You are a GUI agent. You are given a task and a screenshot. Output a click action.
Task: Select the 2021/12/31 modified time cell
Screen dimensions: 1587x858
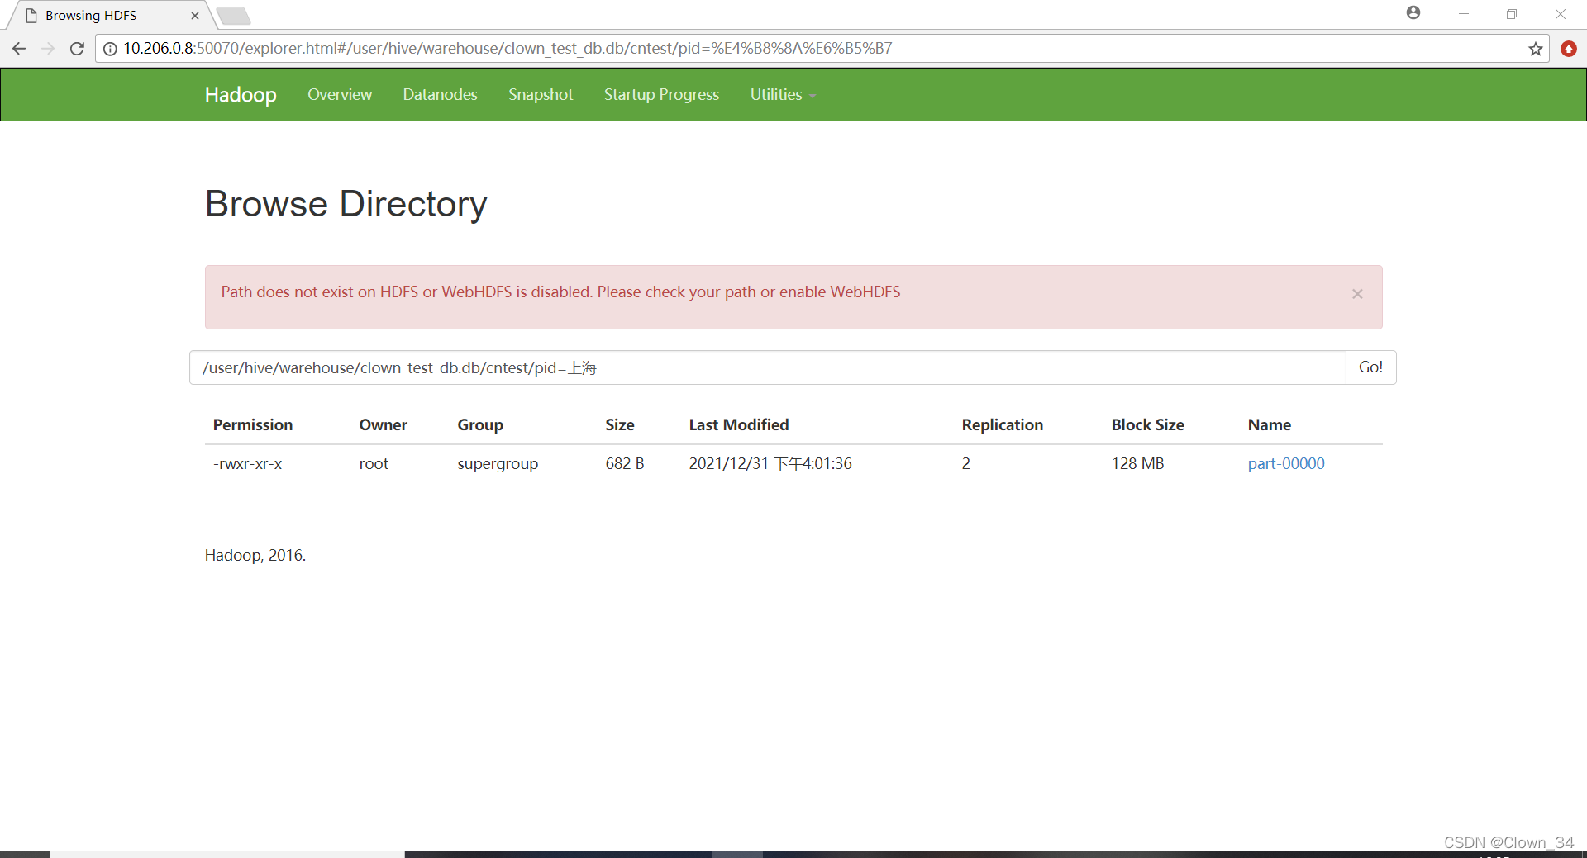[x=770, y=464]
